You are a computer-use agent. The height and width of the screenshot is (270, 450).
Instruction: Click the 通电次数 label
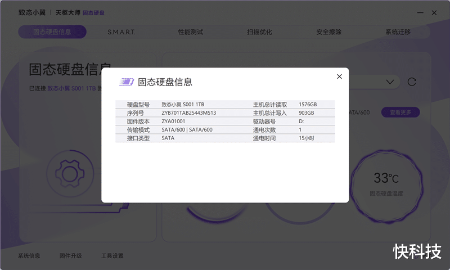click(264, 130)
